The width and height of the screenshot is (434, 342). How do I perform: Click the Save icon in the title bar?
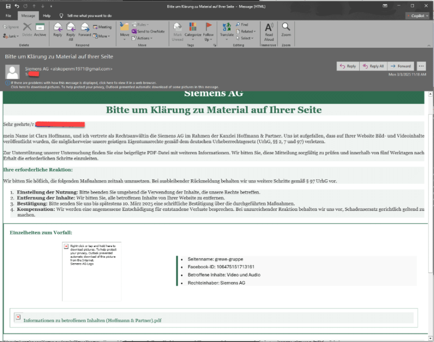pyautogui.click(x=9, y=6)
